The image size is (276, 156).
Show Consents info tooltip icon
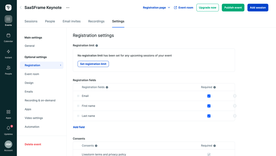(x=96, y=146)
